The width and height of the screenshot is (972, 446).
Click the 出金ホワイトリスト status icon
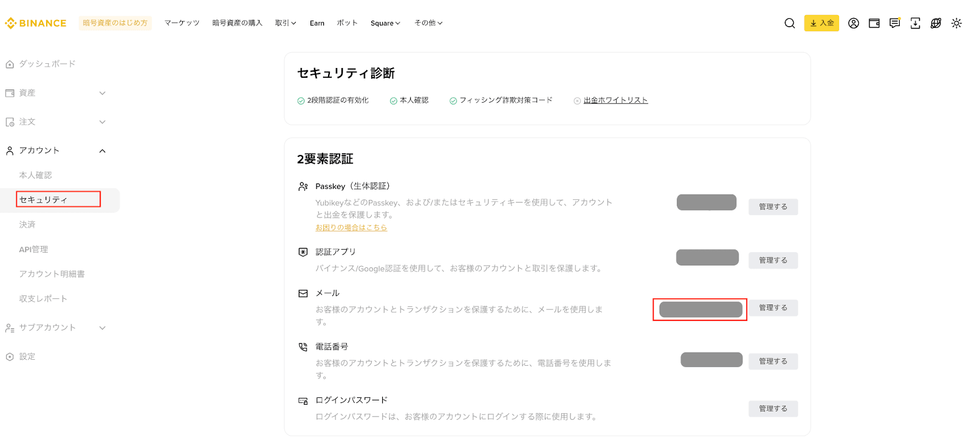[577, 101]
